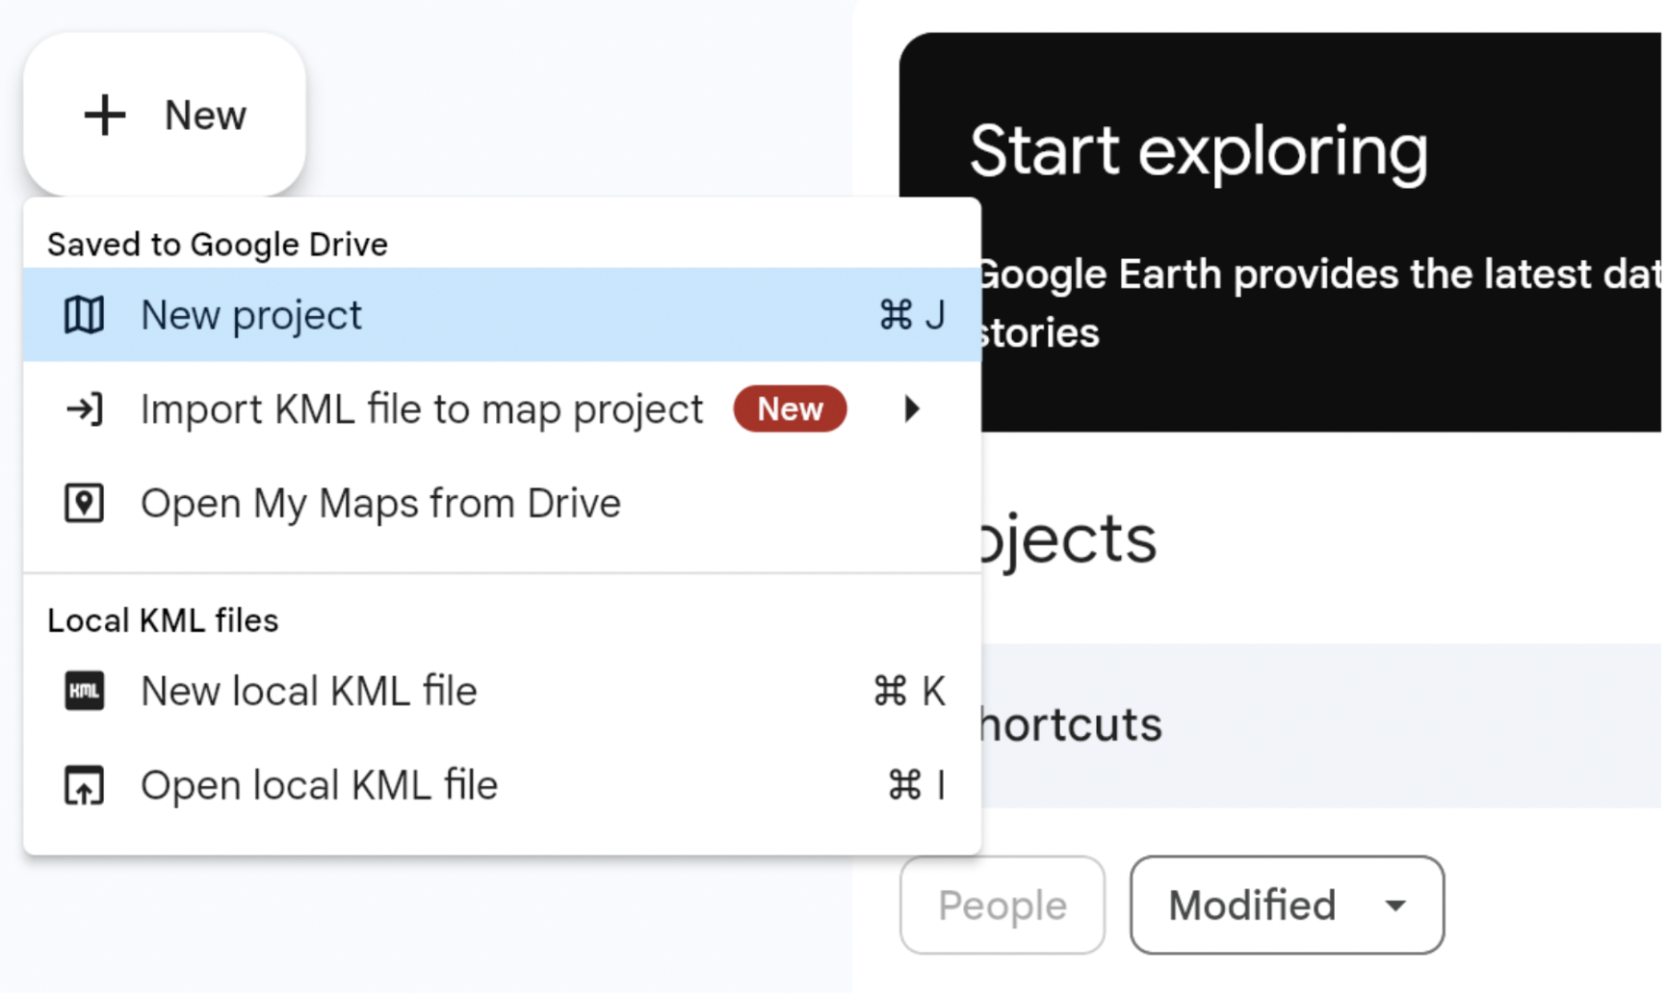The width and height of the screenshot is (1666, 998).
Task: Select Import KML file to map project
Action: tap(422, 409)
